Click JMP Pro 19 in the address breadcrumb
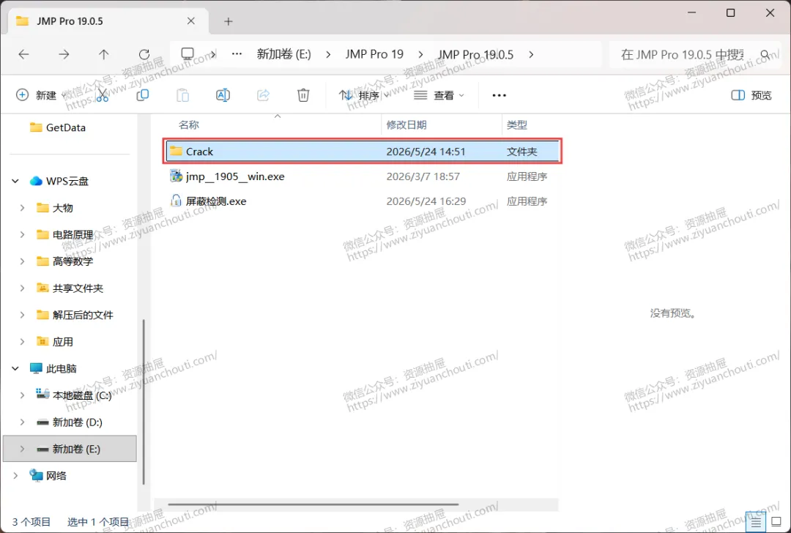Viewport: 791px width, 533px height. point(374,54)
